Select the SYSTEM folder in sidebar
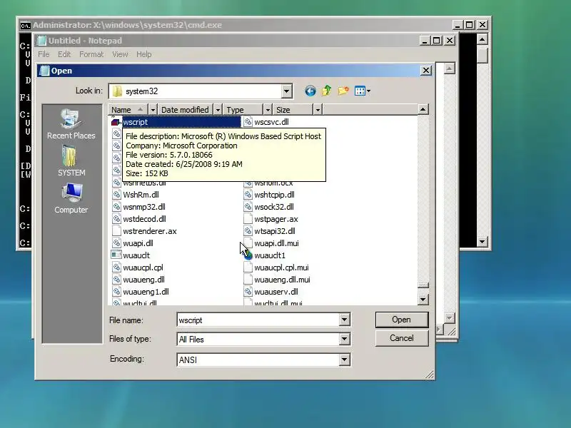This screenshot has height=428, width=571. click(x=71, y=160)
